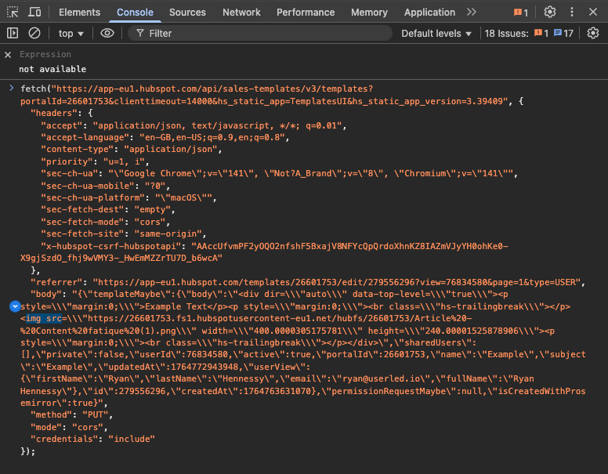The height and width of the screenshot is (474, 608).
Task: Open the 'top' JavaScript context dropdown
Action: (72, 34)
